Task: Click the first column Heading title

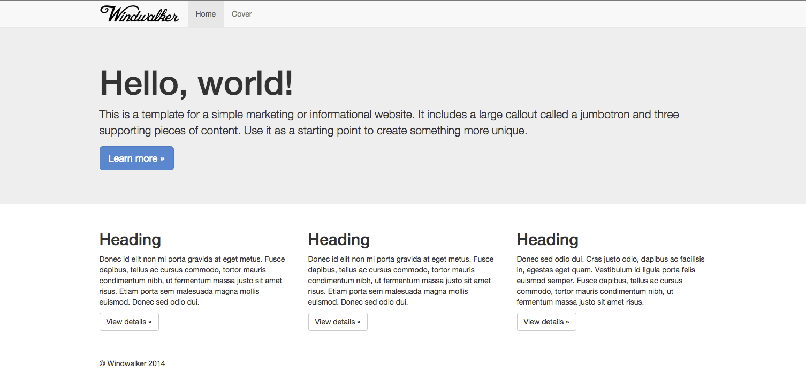Action: [130, 240]
